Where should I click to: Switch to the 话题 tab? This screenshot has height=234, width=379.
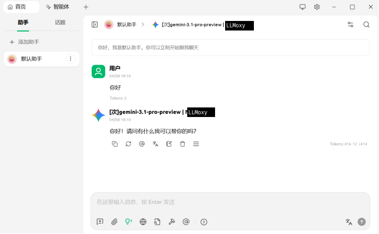click(60, 22)
